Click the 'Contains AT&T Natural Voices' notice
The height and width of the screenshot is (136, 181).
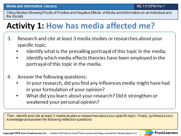pos(93,133)
